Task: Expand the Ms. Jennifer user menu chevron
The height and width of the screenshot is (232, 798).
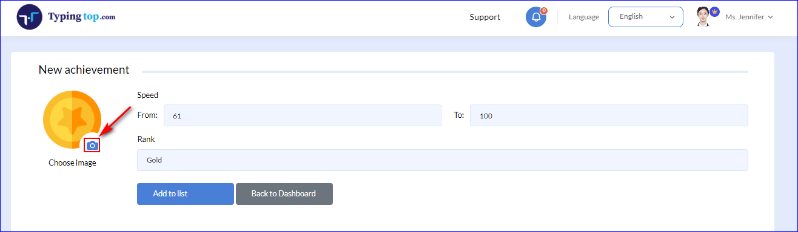Action: tap(770, 18)
